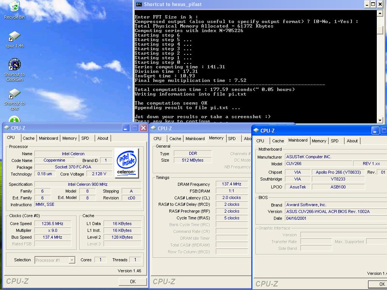The image size is (387, 290).
Task: Open Cache tab in middle CPU-Z window
Action: pyautogui.click(x=175, y=139)
